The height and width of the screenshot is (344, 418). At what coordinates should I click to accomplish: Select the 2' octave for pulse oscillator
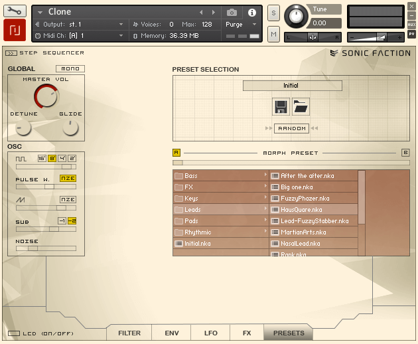pos(72,159)
